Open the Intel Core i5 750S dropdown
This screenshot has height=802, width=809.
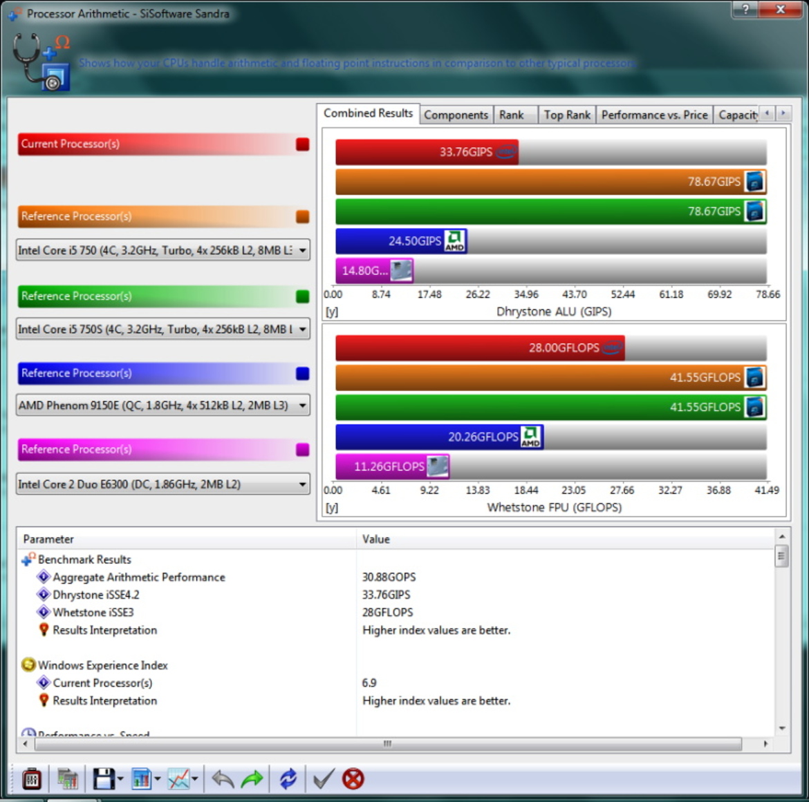(x=163, y=329)
